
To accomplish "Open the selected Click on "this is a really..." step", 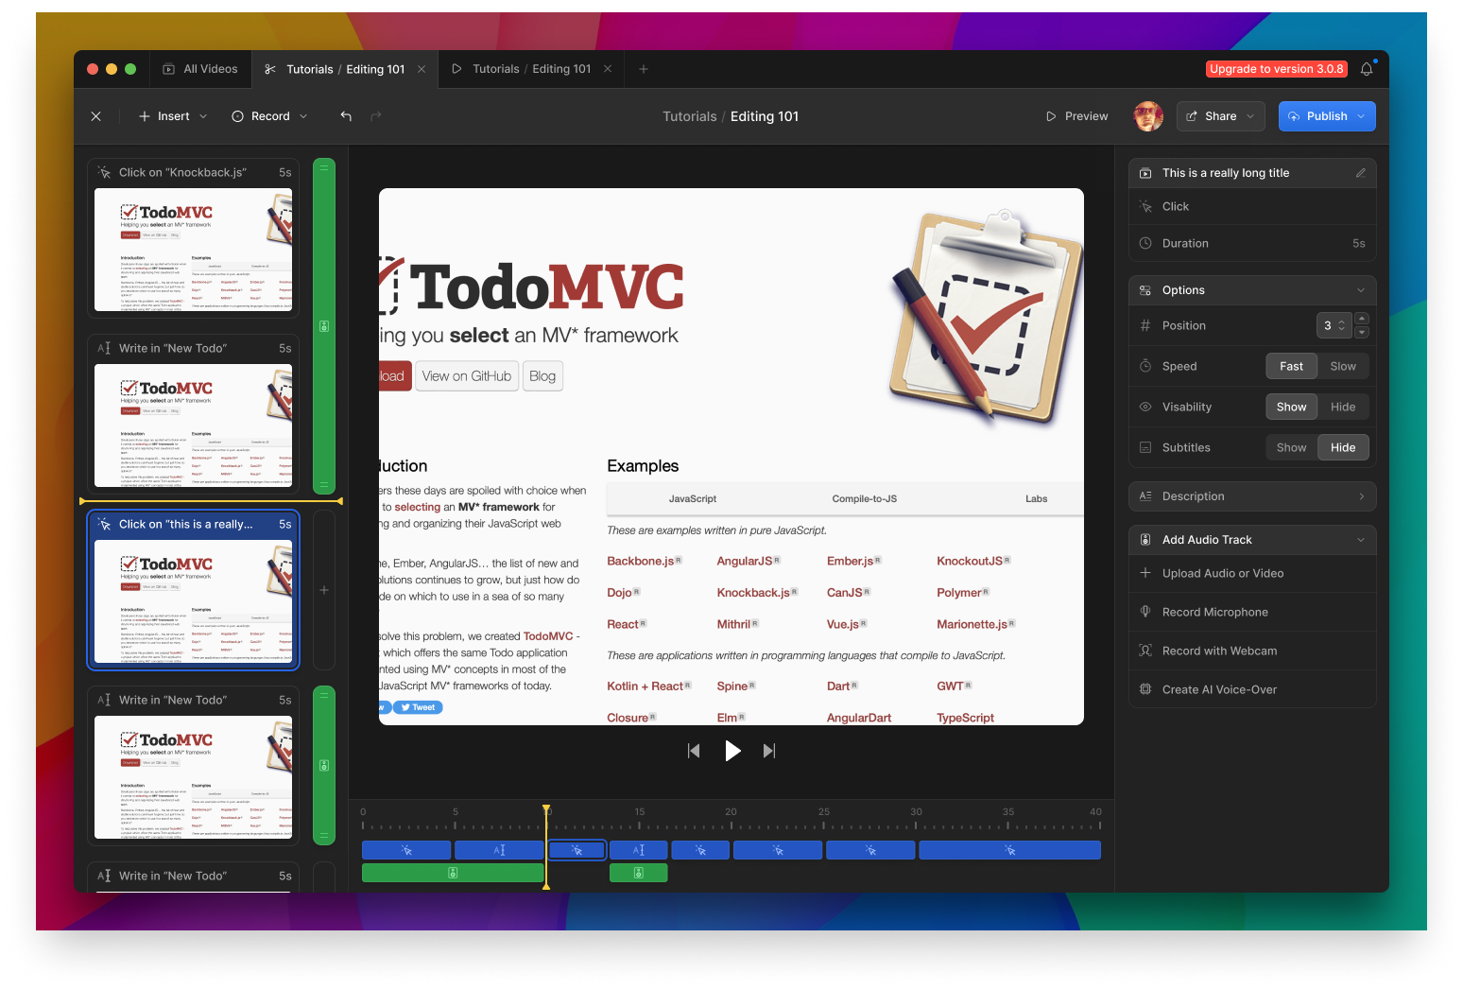I will 193,590.
